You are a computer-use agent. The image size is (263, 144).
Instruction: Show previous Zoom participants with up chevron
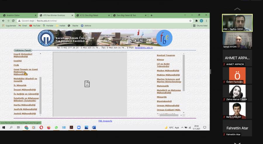(x=237, y=9)
